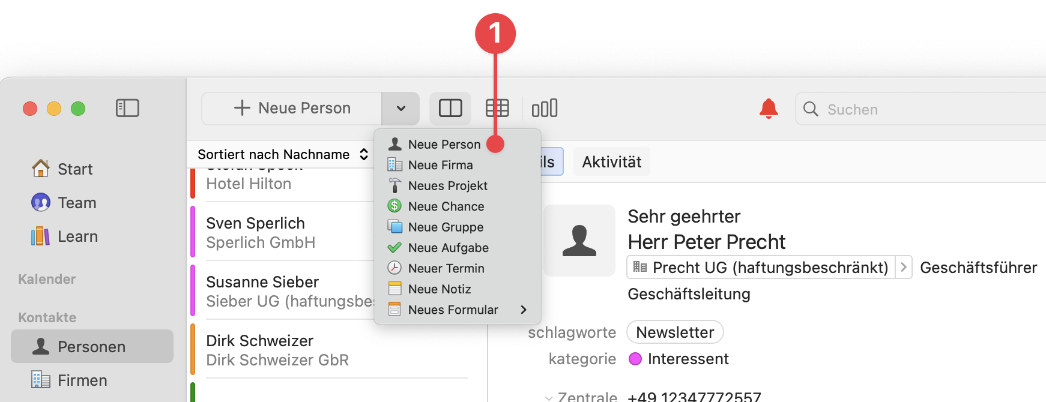Open the Team section in sidebar
This screenshot has height=402, width=1046.
point(92,203)
